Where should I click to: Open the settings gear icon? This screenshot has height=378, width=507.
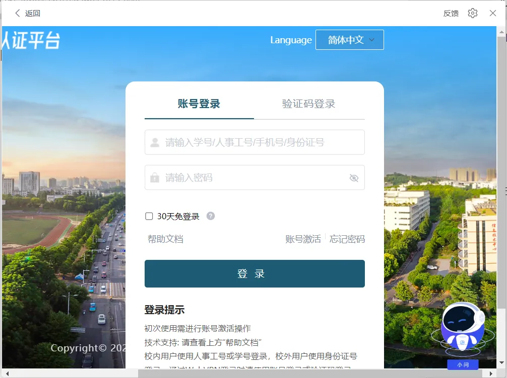(x=472, y=13)
